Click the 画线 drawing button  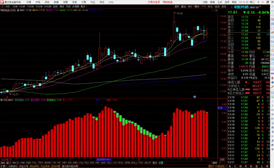(197, 6)
